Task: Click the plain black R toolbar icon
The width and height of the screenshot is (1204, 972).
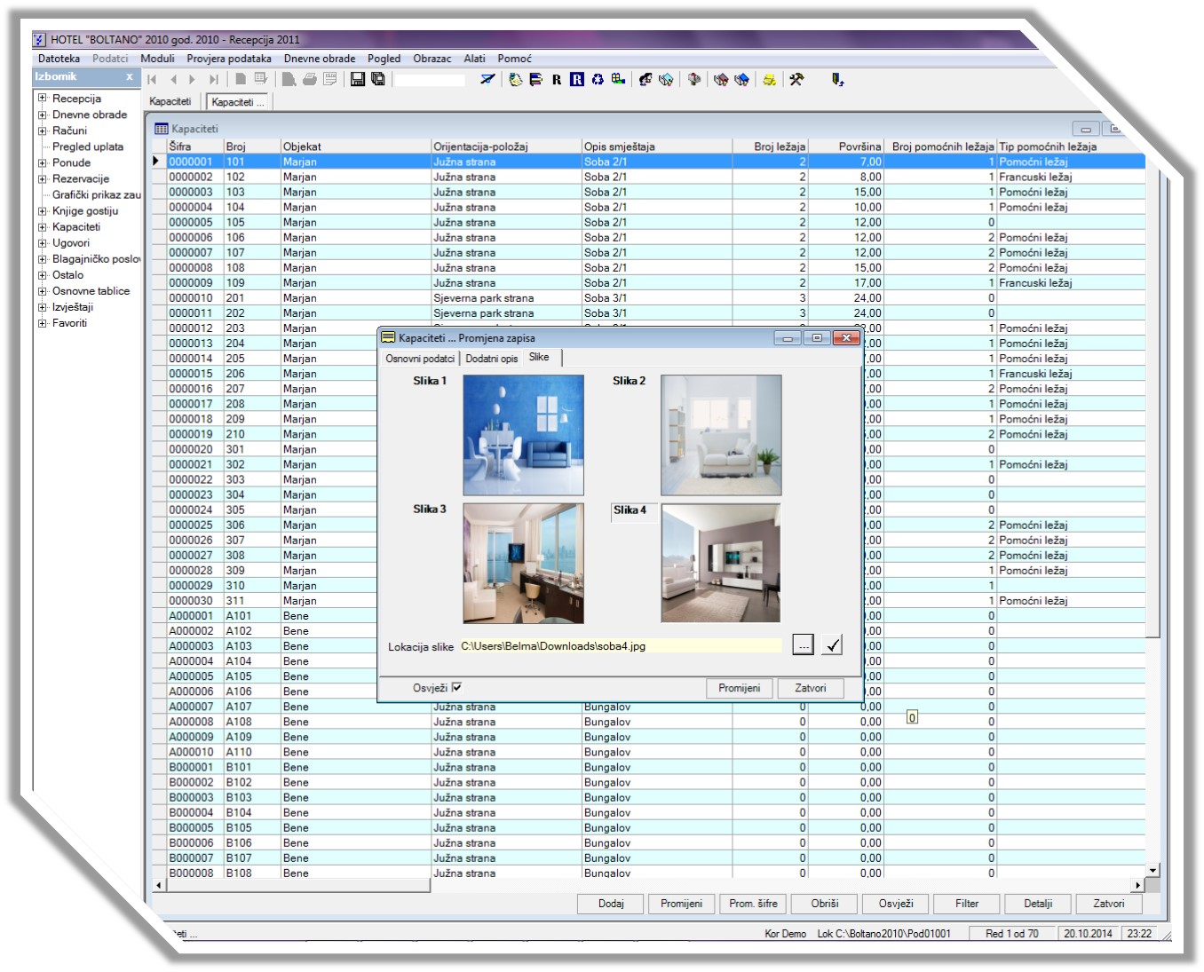Action: point(557,79)
